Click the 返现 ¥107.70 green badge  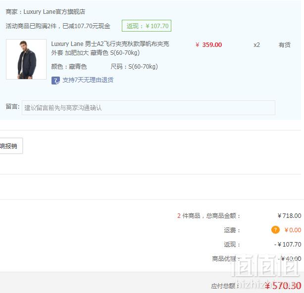point(147,26)
